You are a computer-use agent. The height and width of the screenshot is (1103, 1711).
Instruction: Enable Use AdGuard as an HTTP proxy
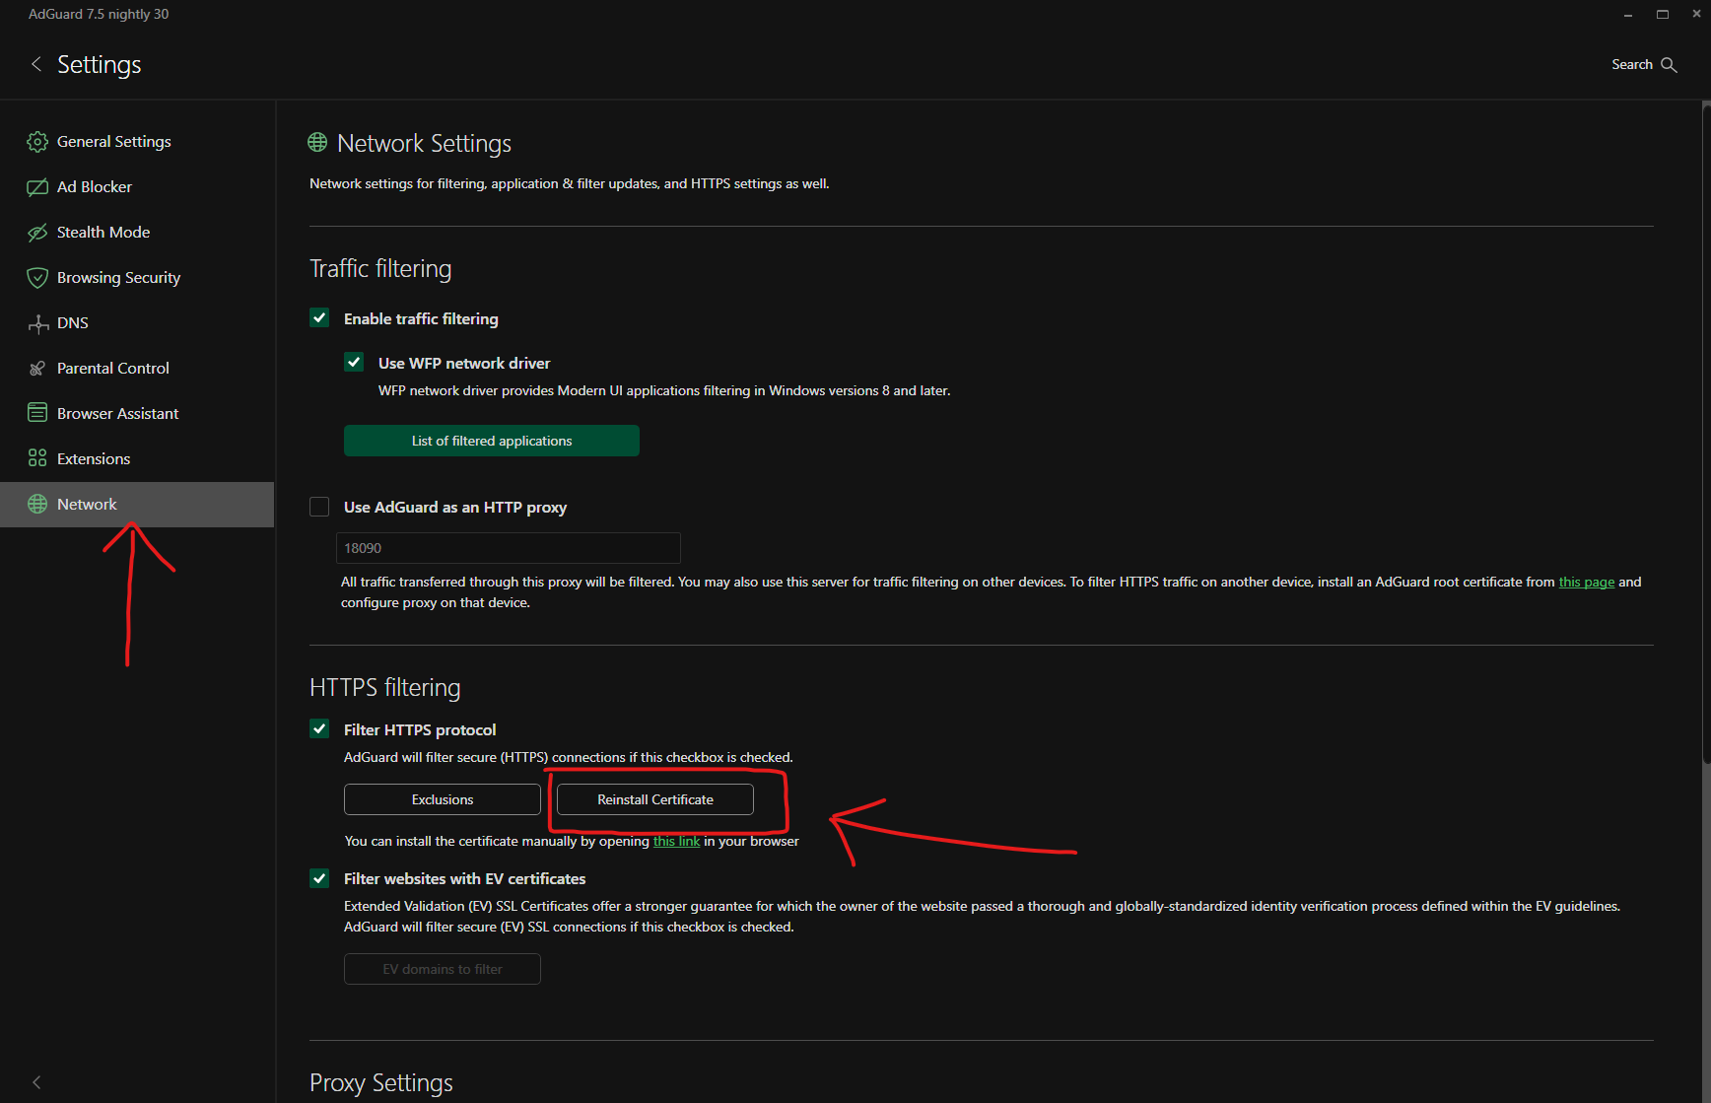click(x=319, y=507)
